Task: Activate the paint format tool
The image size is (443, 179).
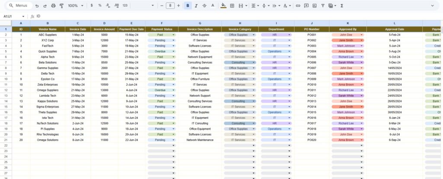Action: (x=61, y=6)
